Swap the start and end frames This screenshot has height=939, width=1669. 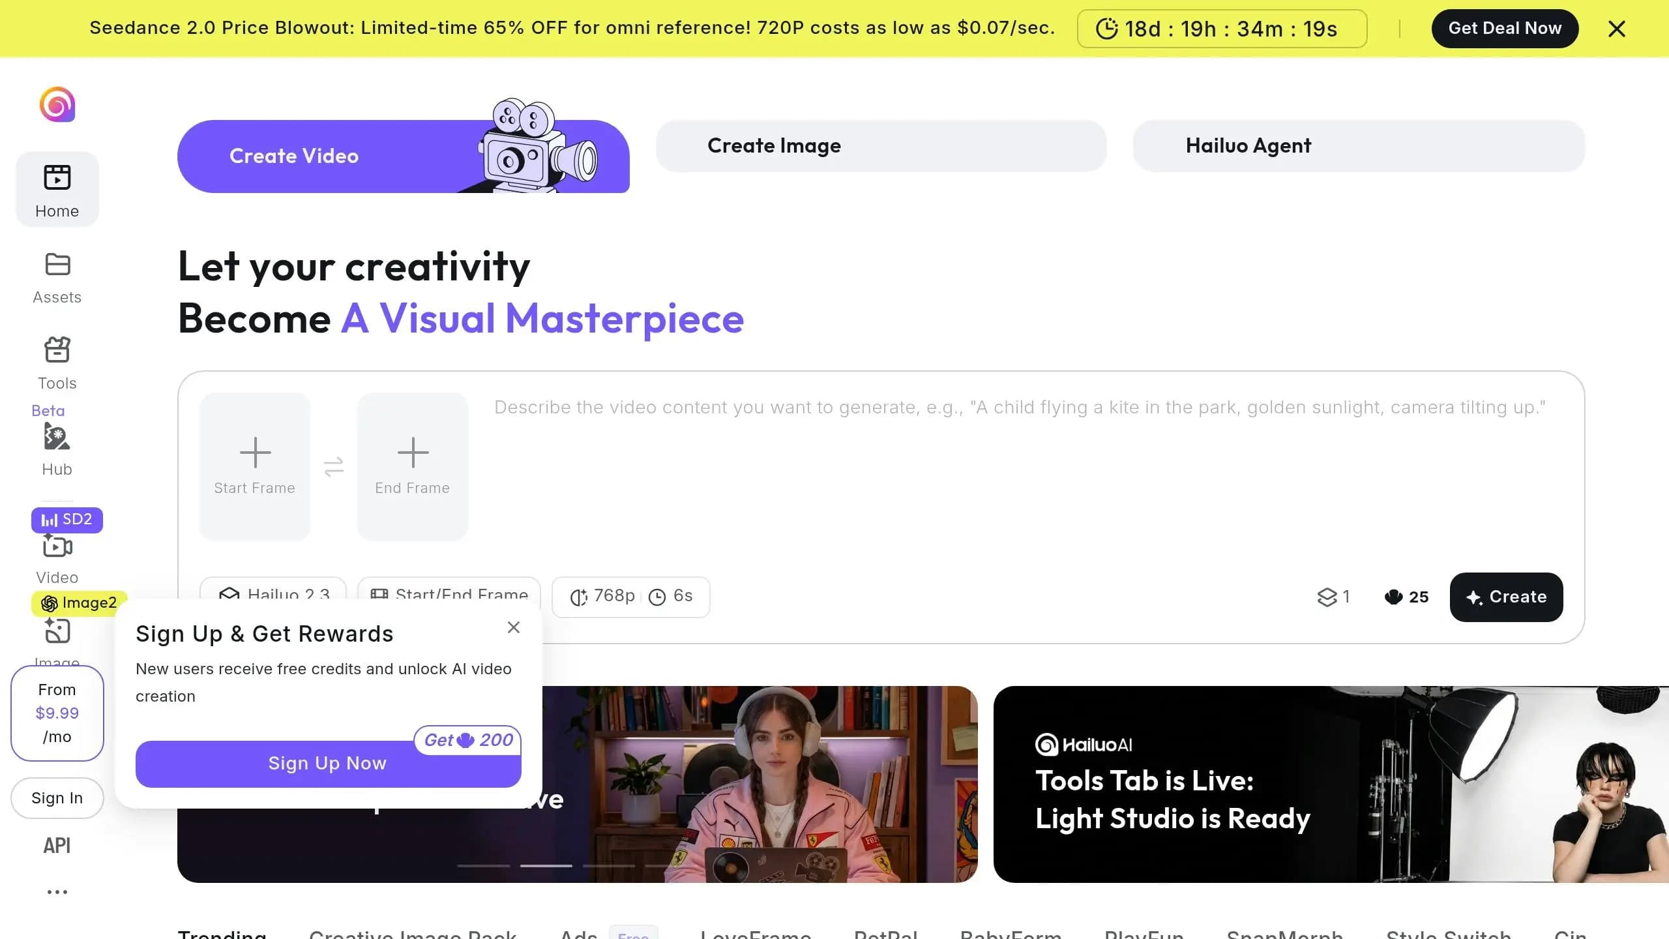[x=334, y=467]
